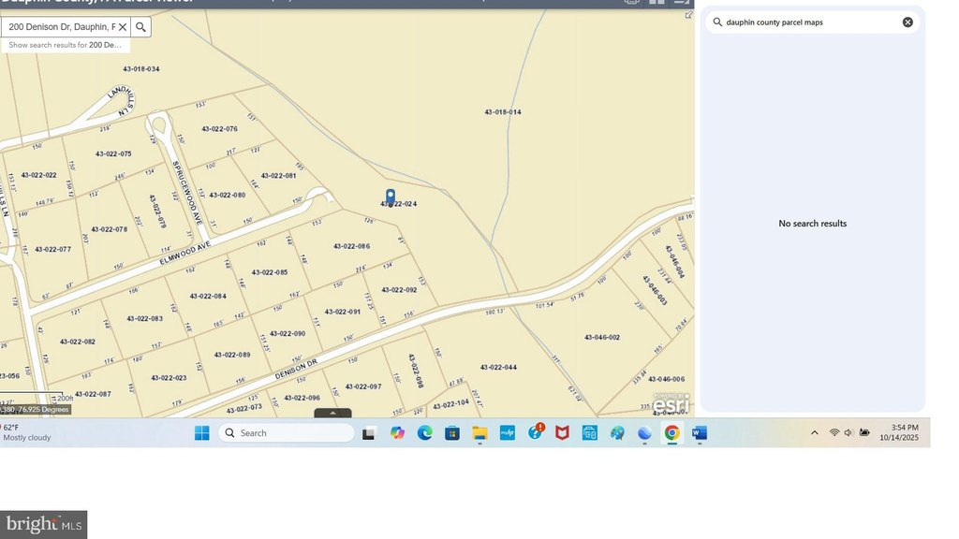This screenshot has height=539, width=959.
Task: Click parcel label 43-022-078
Action: click(110, 230)
